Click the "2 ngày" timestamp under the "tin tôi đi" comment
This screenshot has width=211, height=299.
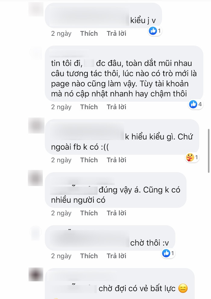(61, 107)
